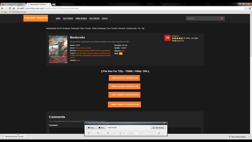Screen dimensions: 252x142
Task: Pause the VSDC screen recording
Action: [91, 127]
